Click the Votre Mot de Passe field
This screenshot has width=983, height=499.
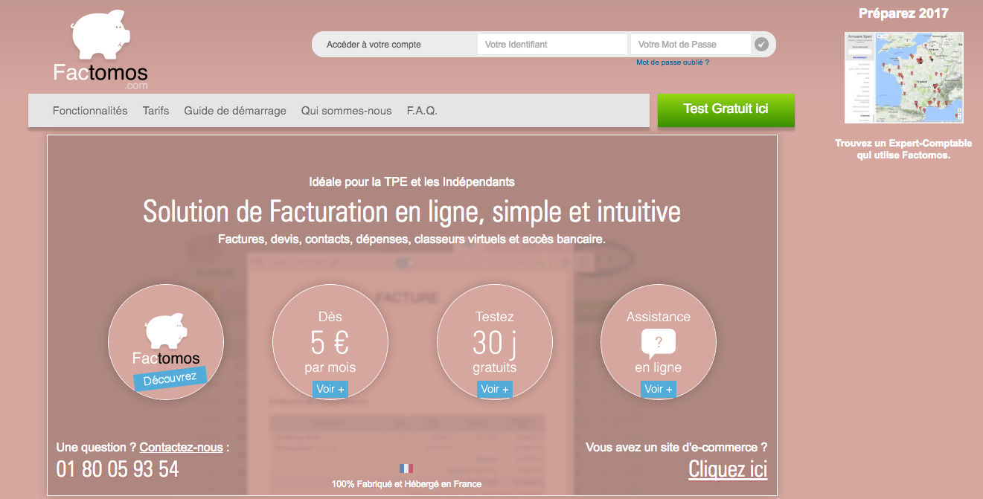point(690,45)
